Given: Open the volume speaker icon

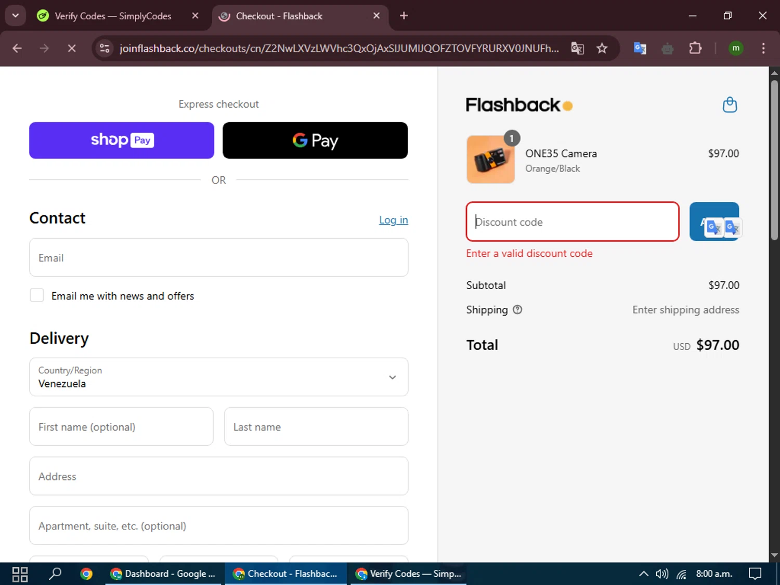Looking at the screenshot, I should click(662, 574).
